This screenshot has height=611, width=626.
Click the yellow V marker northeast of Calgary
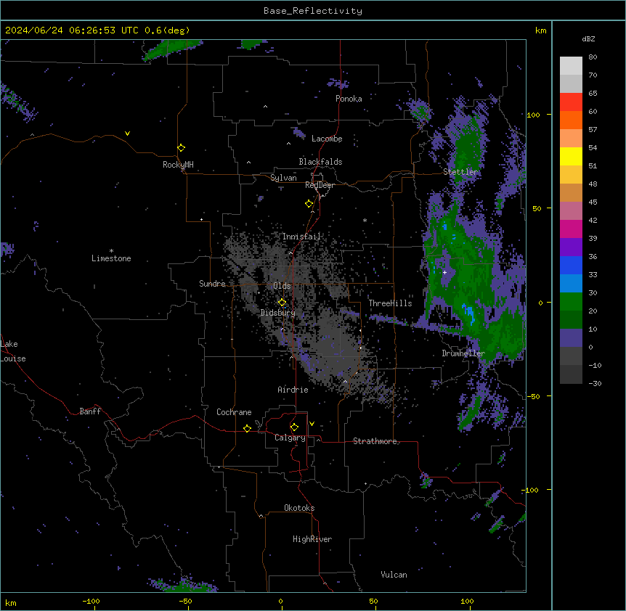(312, 424)
